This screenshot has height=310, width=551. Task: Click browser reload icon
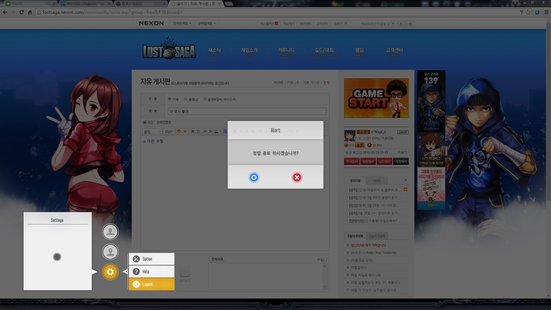coord(22,12)
